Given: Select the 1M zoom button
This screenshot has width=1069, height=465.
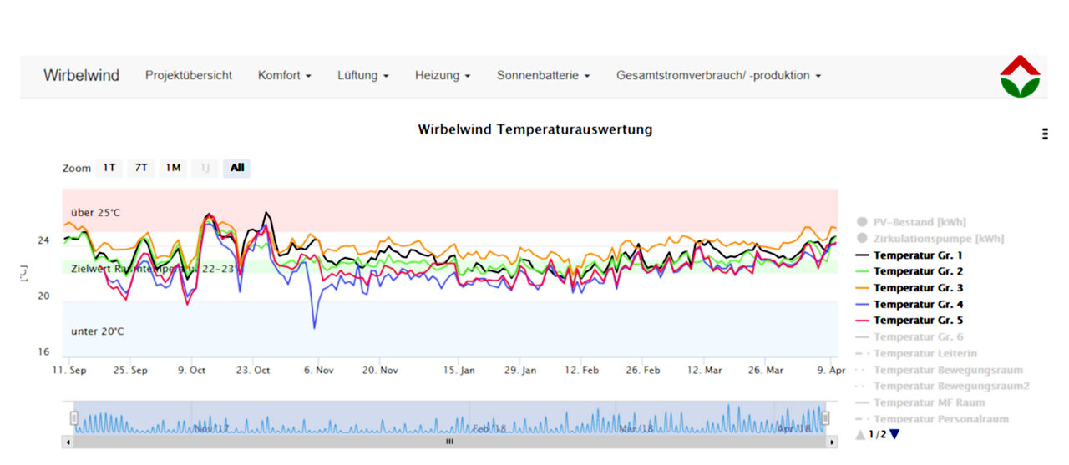Looking at the screenshot, I should (x=173, y=168).
